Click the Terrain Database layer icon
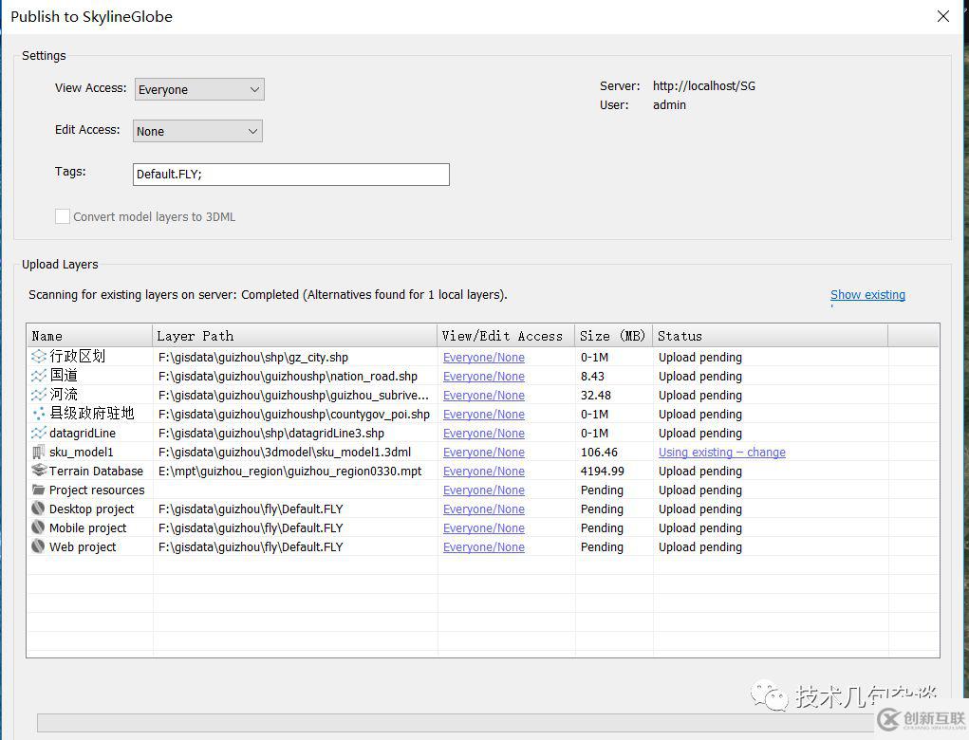Viewport: 969px width, 740px height. [x=38, y=471]
